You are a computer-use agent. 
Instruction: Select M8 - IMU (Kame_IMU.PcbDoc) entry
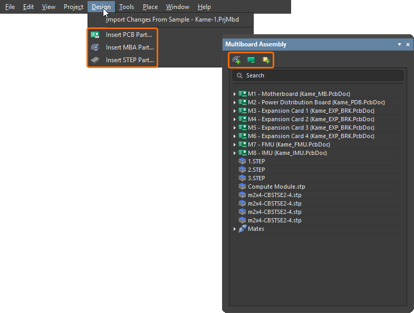(287, 153)
